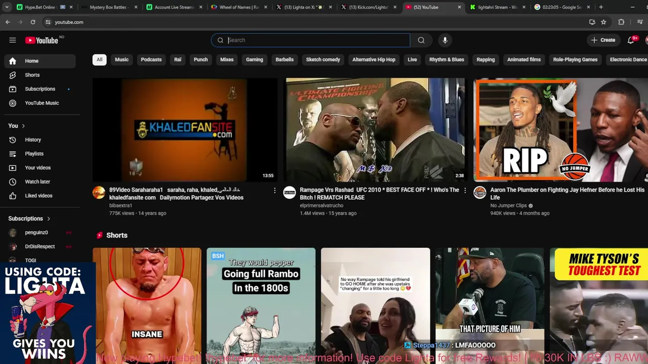
Task: Switch to Mystery Box Battles tab
Action: coord(109,7)
